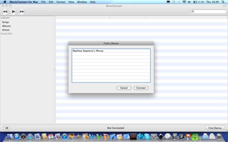
Task: Open Keynote from the dock
Action: point(188,136)
